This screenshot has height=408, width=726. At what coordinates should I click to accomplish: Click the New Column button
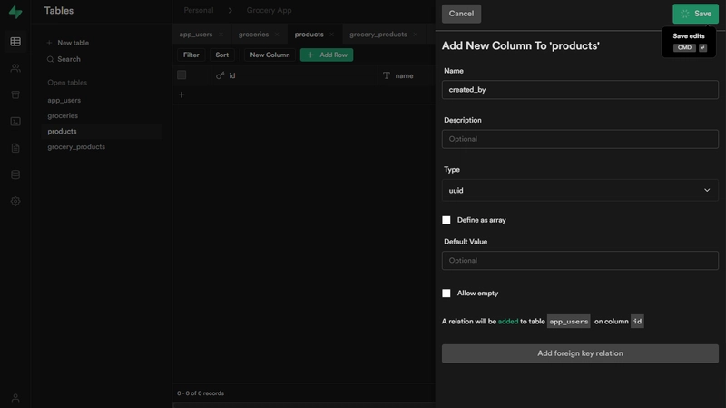click(x=270, y=55)
